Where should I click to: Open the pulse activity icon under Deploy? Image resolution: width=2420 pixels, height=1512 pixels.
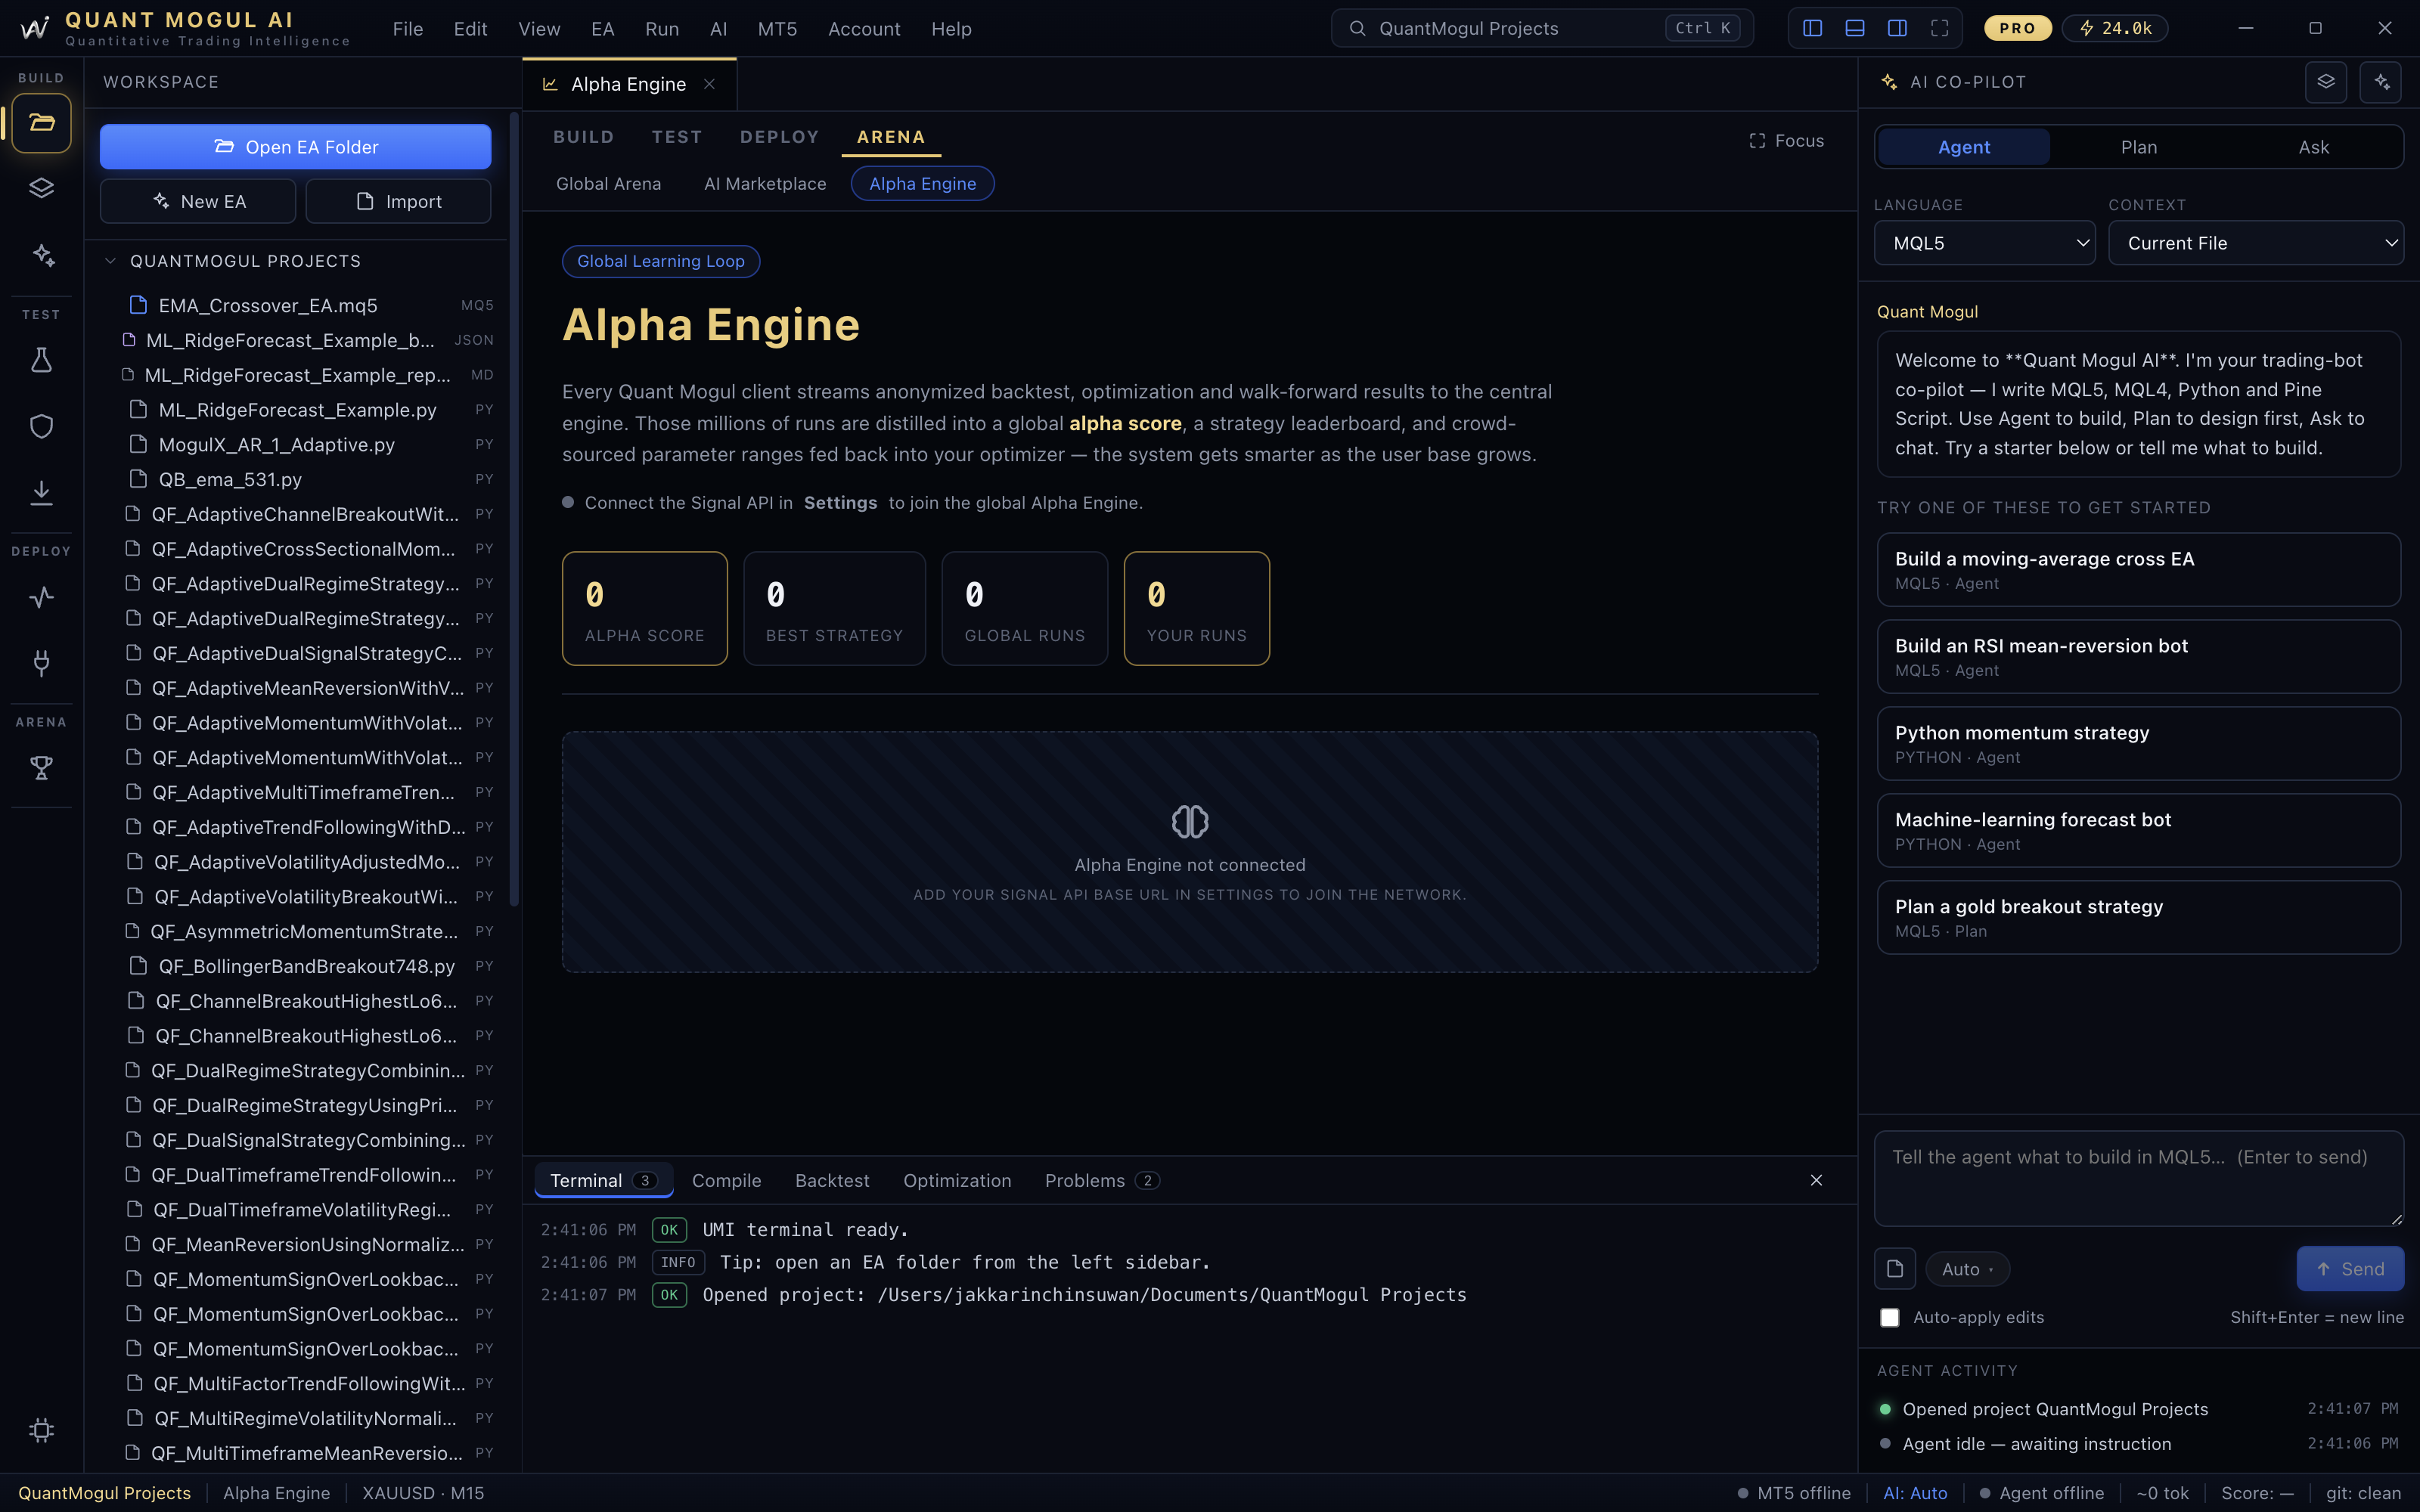pos(41,597)
